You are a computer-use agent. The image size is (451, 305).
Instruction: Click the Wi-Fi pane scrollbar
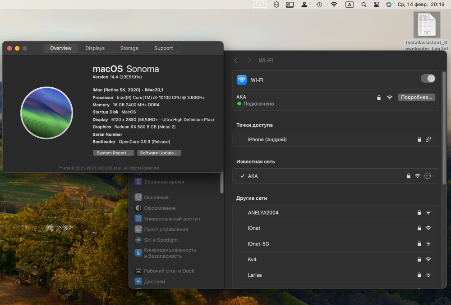click(x=444, y=128)
